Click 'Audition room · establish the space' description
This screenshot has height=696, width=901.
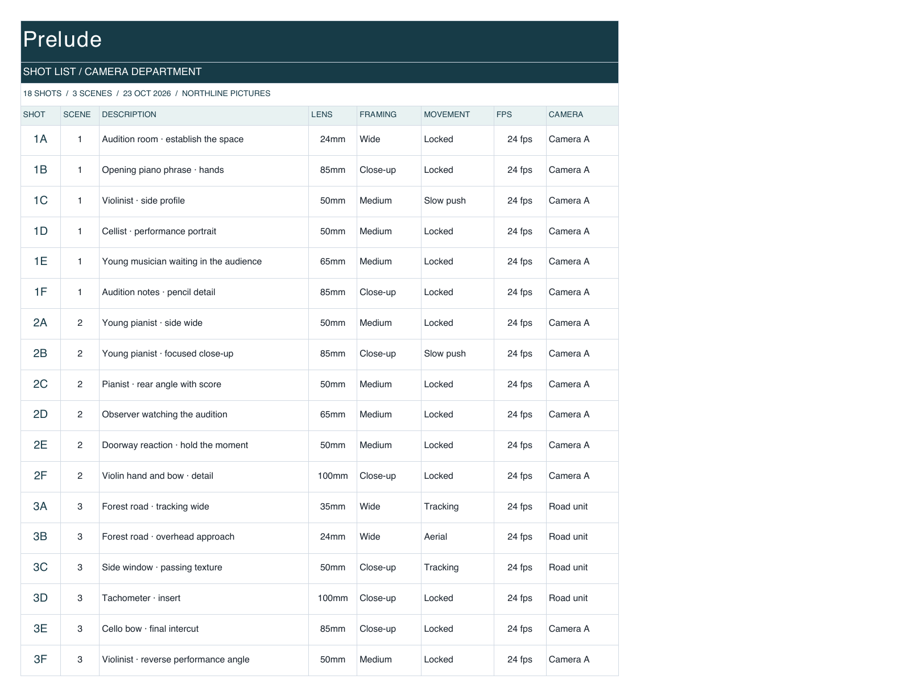(x=173, y=139)
